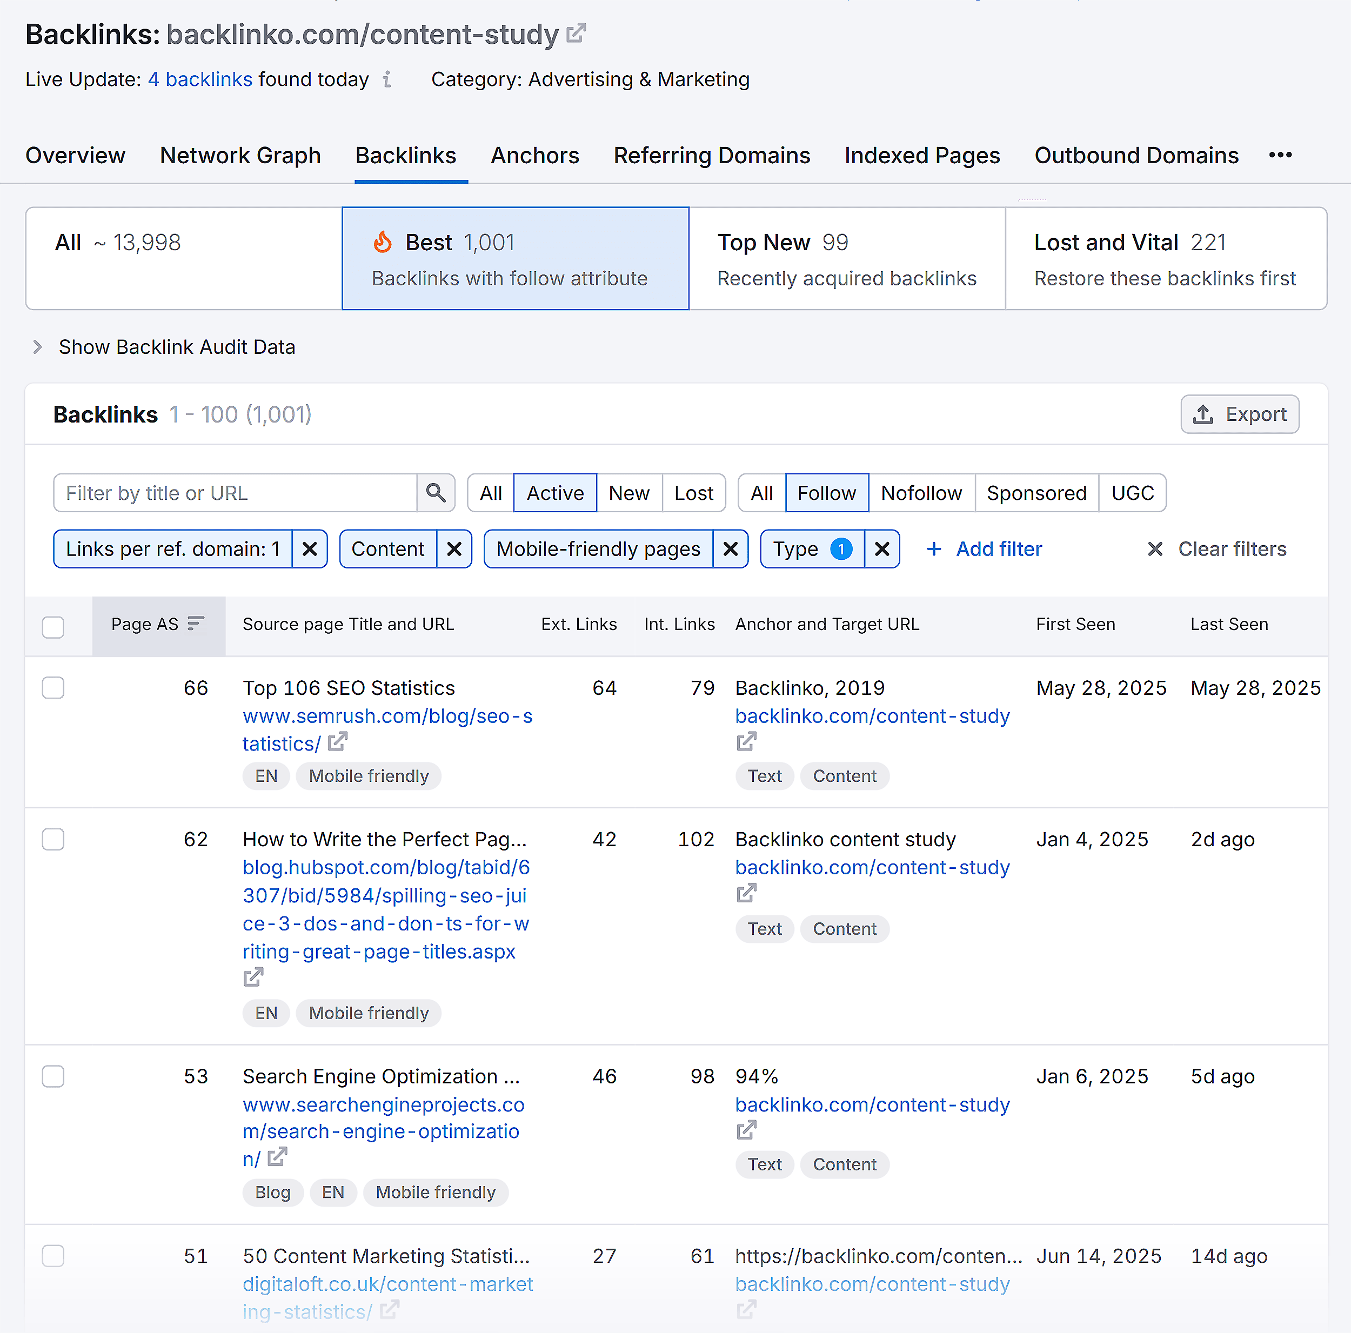The image size is (1351, 1333).
Task: Sort by the Last Seen column
Action: pyautogui.click(x=1229, y=624)
